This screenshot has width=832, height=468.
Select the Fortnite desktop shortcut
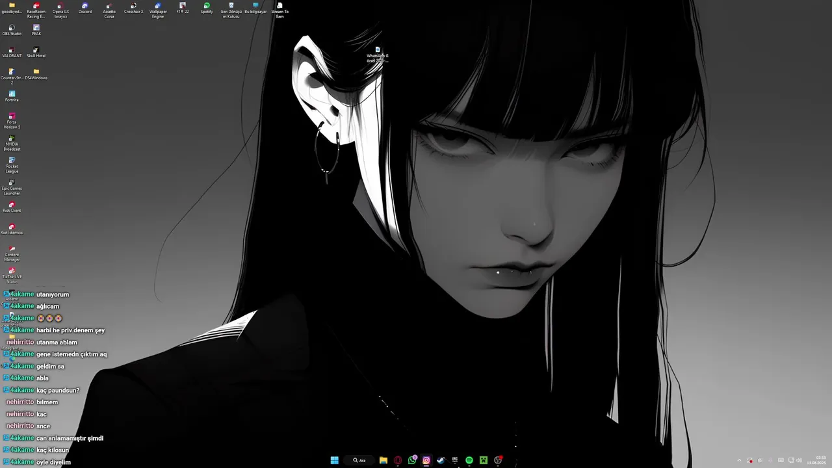(x=12, y=96)
